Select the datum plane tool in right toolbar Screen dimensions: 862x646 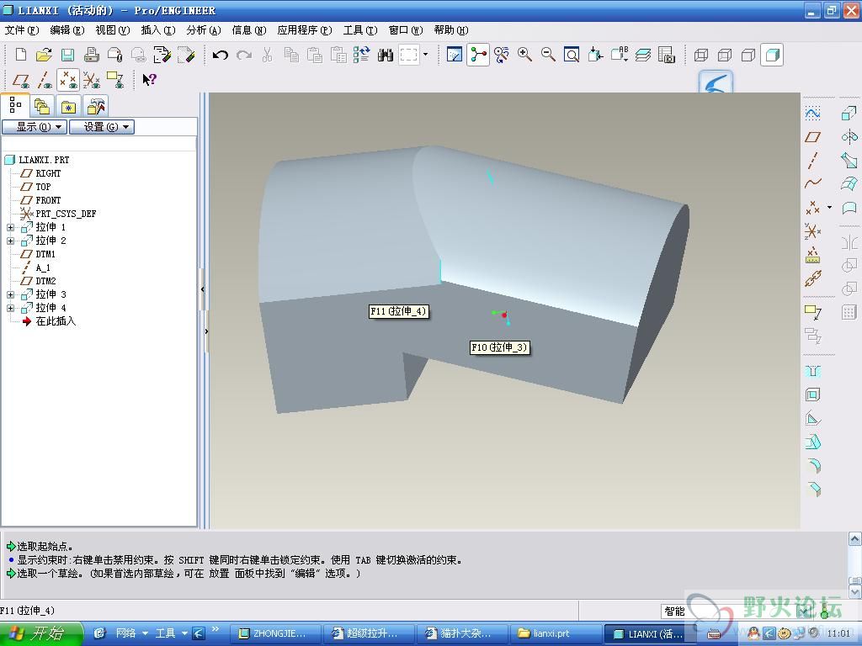tap(812, 137)
